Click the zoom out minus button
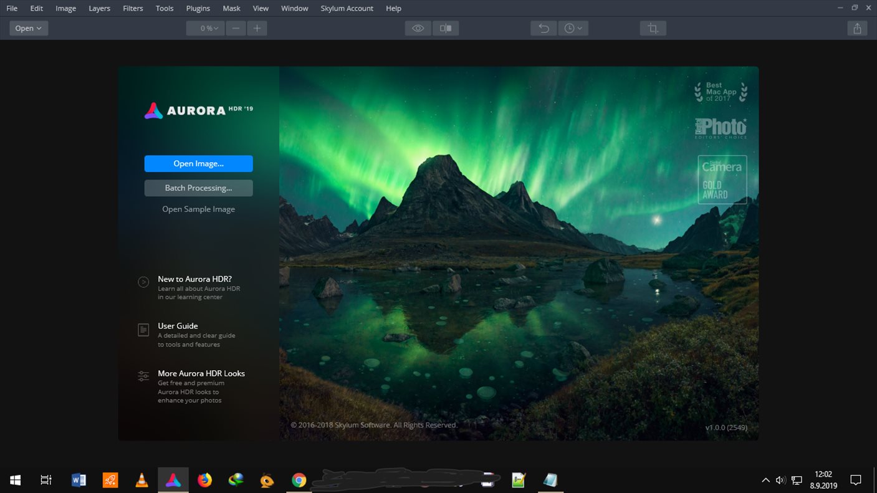The height and width of the screenshot is (493, 877). pyautogui.click(x=236, y=28)
